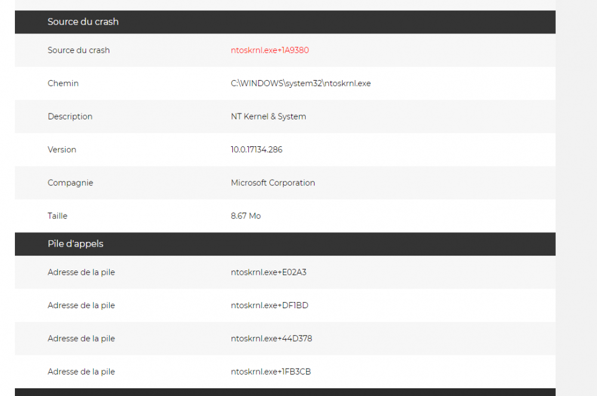Click the "Pile d'appels" dark section header

(76, 244)
